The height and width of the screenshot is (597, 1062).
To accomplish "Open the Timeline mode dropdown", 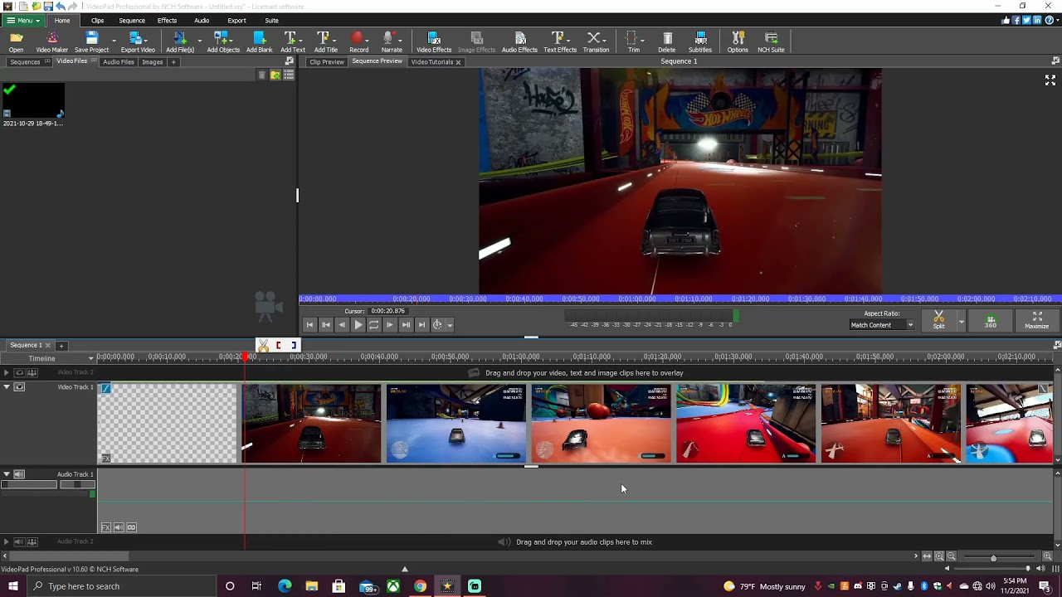I will [48, 358].
